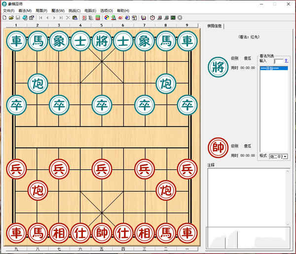
Task: Jump to the last move with the toolbar arrow
Action: (x=61, y=18)
